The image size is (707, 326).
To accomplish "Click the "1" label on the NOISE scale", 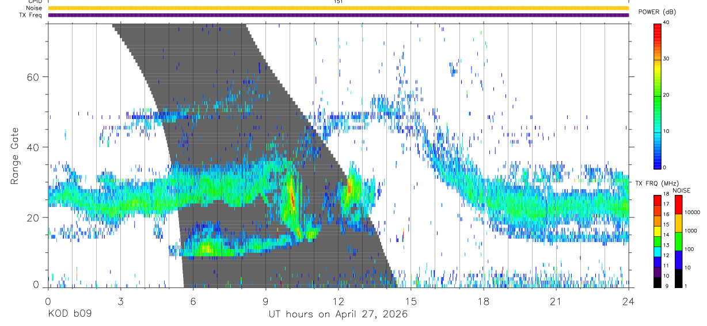I will [x=686, y=286].
